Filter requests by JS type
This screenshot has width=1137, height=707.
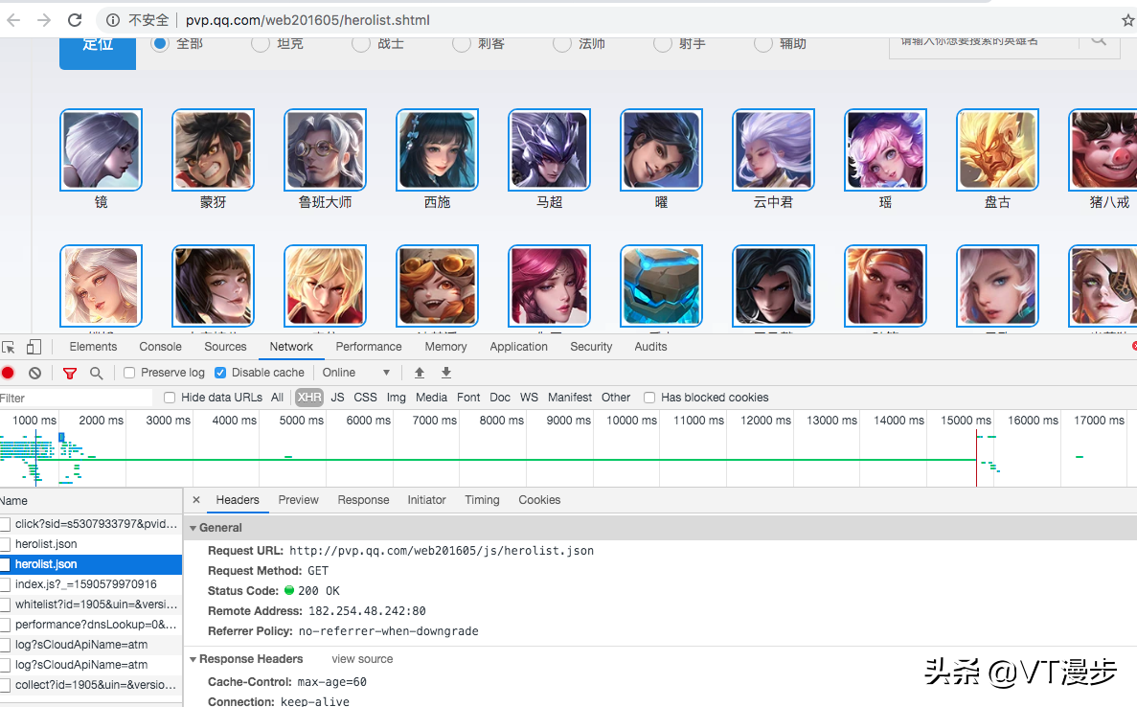point(337,398)
